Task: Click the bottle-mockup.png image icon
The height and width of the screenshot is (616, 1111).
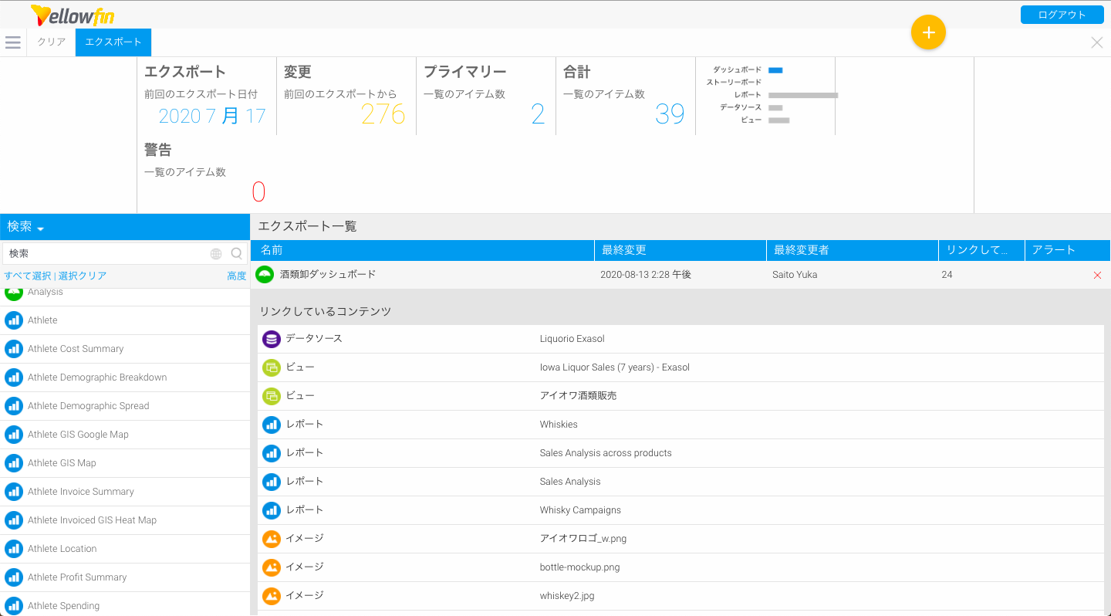Action: point(271,567)
